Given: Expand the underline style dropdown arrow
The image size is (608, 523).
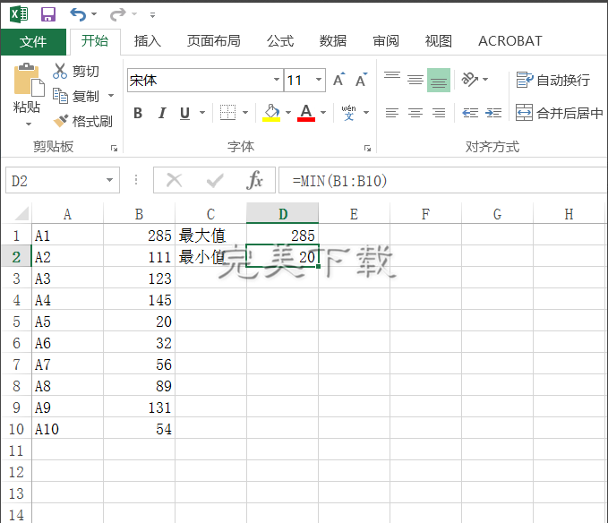Looking at the screenshot, I should 202,113.
